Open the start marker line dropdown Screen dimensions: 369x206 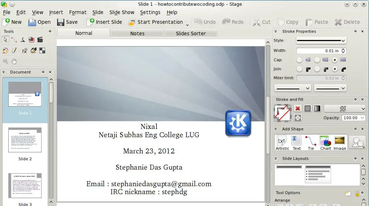[x=292, y=88]
